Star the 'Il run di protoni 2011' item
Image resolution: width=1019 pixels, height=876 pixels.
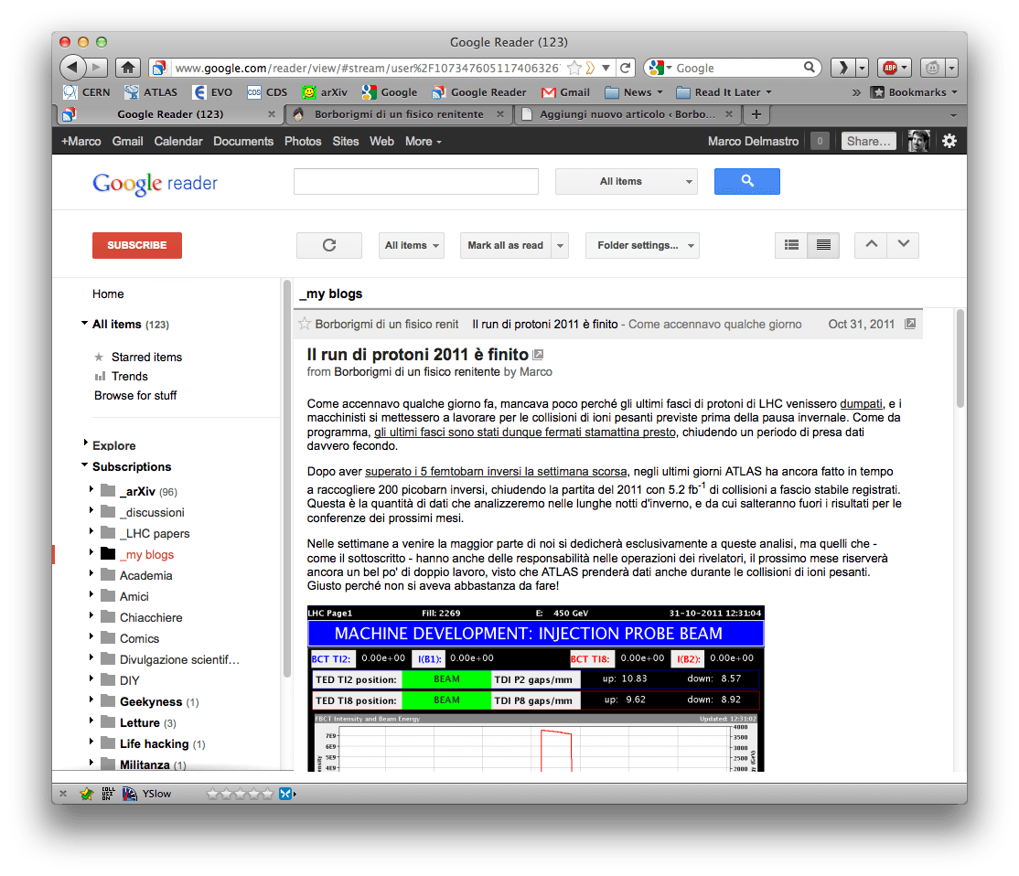(304, 324)
